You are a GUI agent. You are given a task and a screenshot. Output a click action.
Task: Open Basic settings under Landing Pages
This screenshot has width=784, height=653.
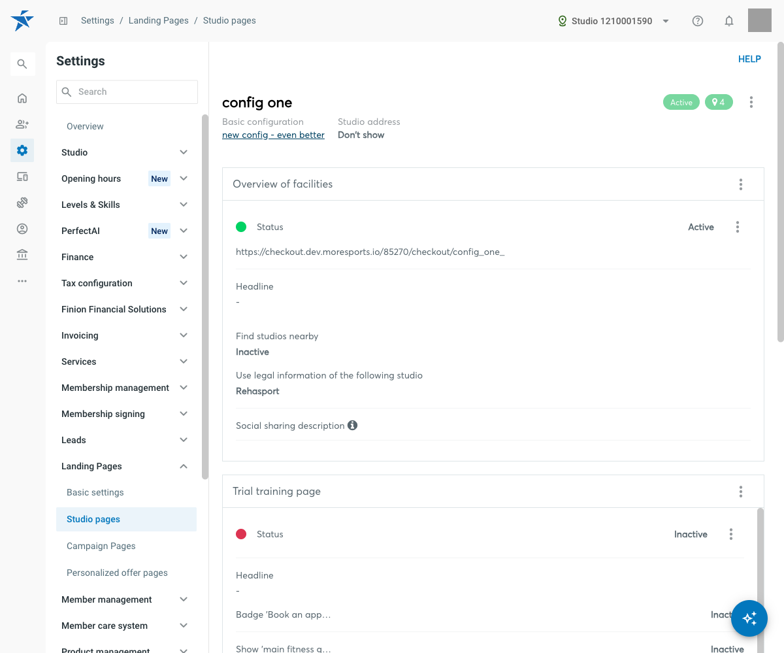[95, 492]
